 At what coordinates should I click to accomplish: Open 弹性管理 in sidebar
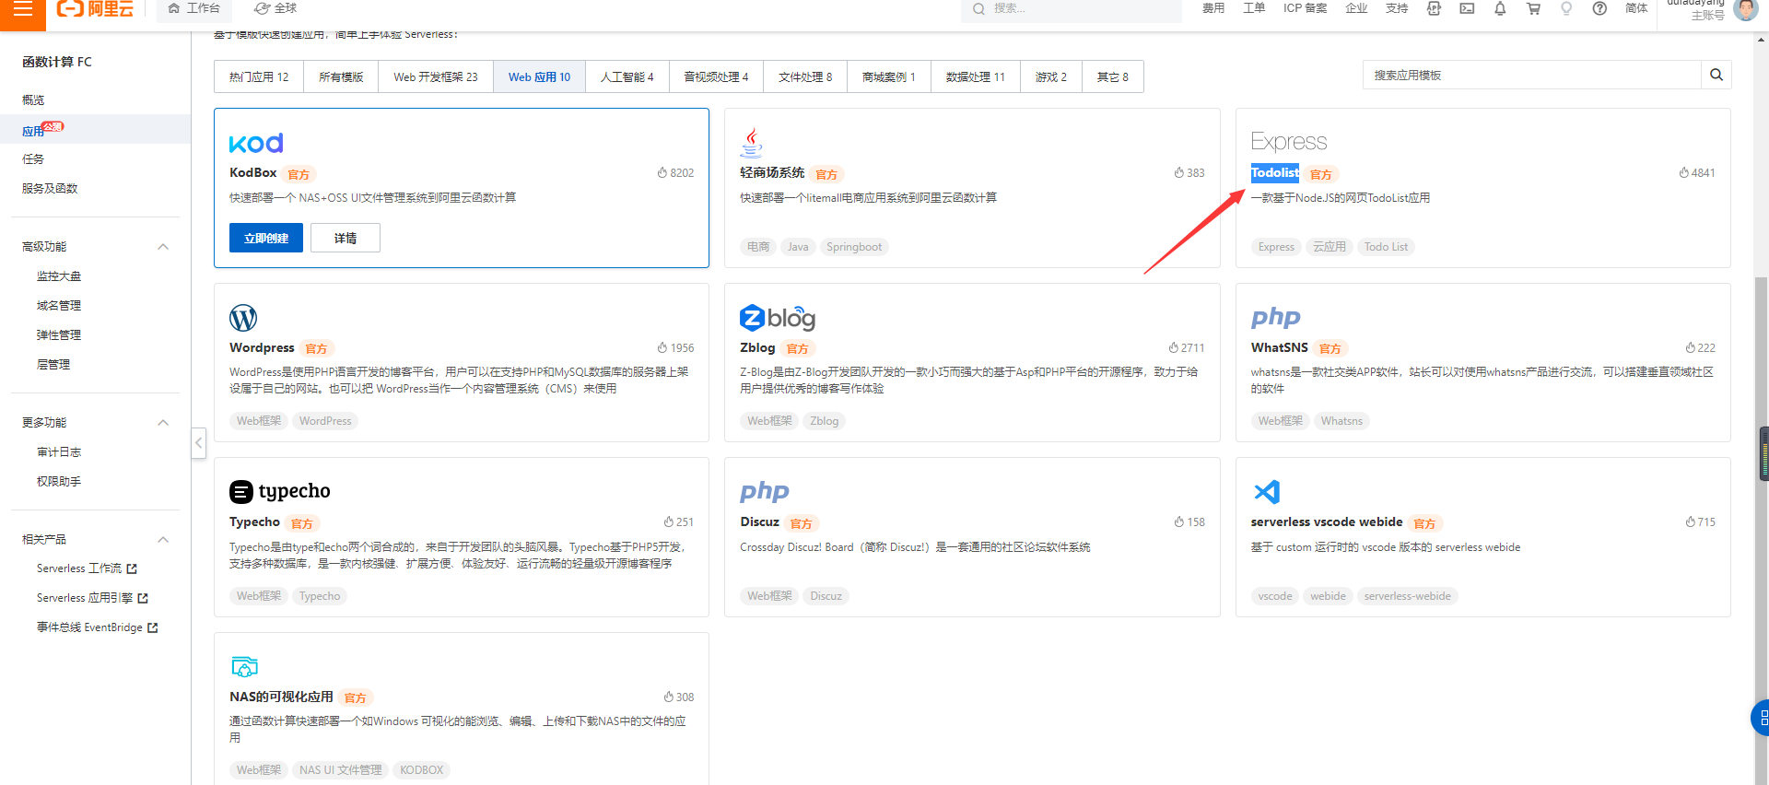59,334
